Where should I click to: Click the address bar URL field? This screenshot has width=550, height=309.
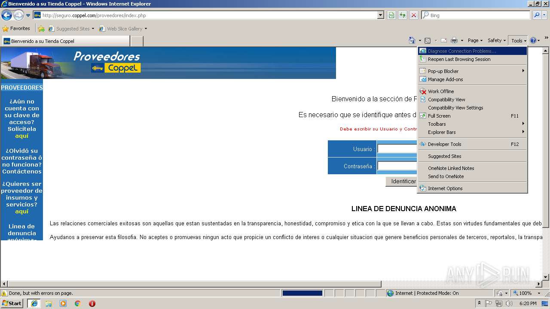[x=205, y=15]
